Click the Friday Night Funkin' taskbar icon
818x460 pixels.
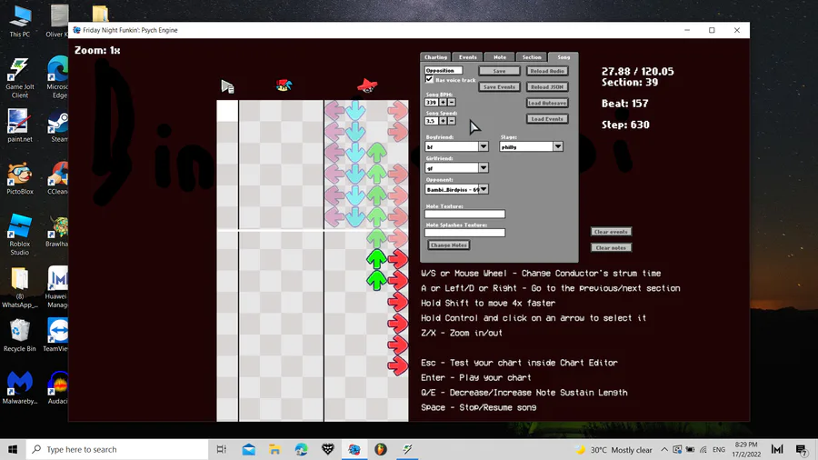tap(354, 449)
